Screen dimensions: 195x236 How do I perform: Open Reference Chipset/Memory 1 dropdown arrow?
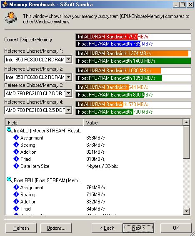pos(69,59)
